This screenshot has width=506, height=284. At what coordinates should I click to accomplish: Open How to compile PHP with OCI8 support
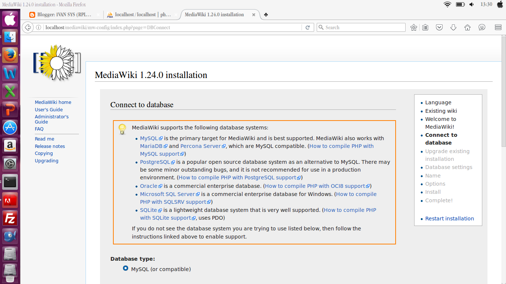[317, 186]
